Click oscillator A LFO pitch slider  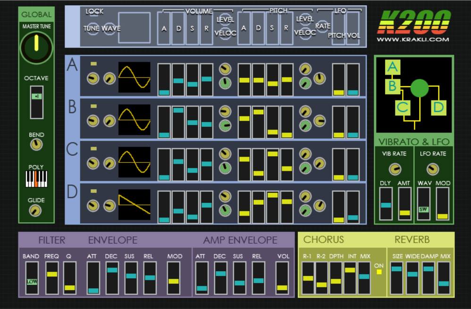[x=338, y=80]
